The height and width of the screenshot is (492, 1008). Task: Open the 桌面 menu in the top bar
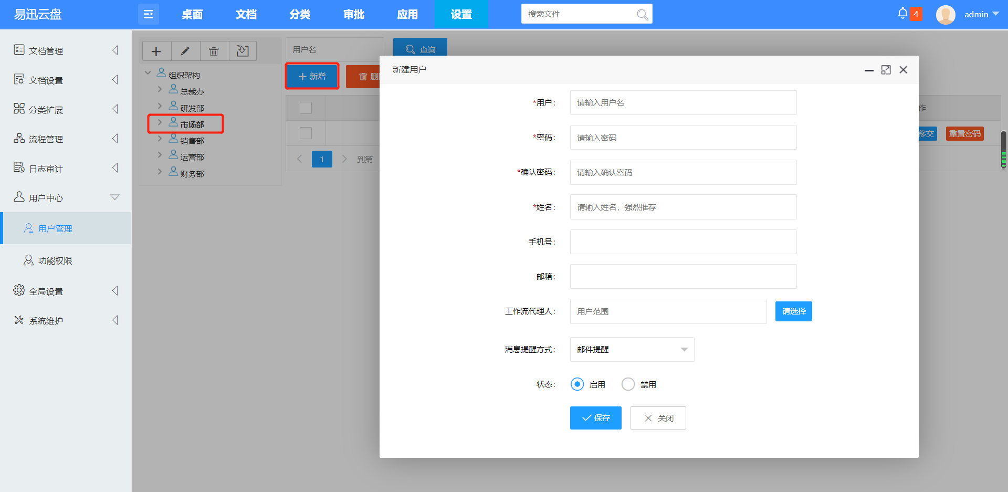pyautogui.click(x=192, y=14)
